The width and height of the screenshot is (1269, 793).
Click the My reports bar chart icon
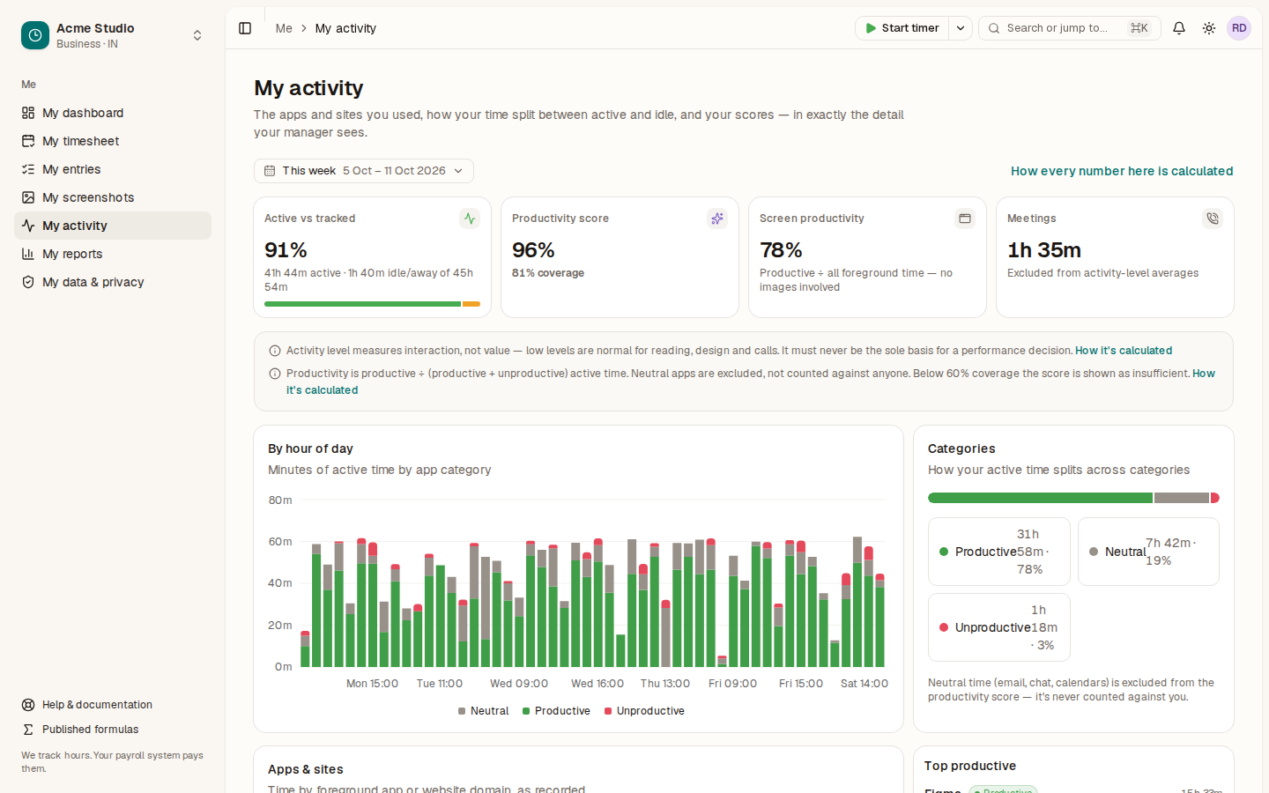(x=28, y=254)
